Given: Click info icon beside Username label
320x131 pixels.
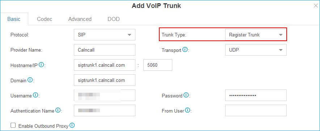Looking at the screenshot, I should pos(35,95).
